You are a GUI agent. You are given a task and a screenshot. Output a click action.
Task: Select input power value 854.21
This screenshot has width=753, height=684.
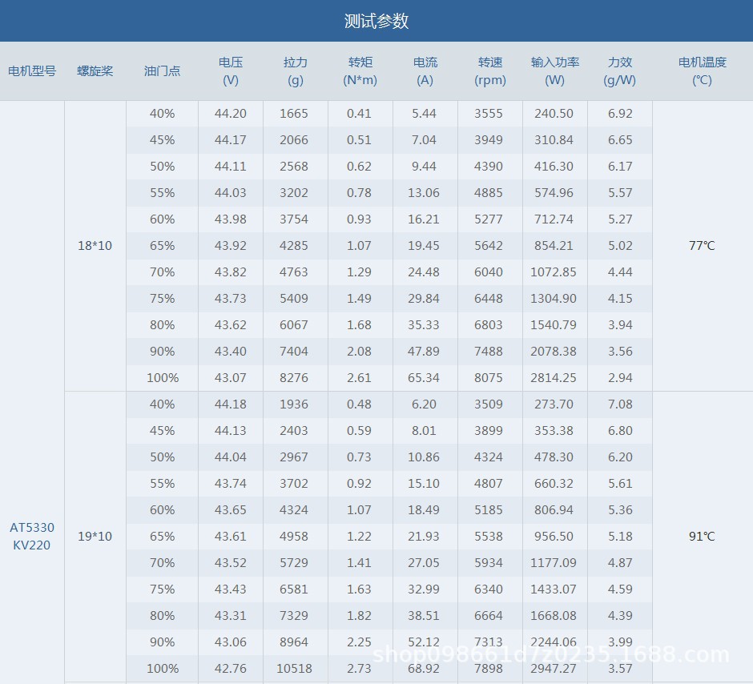(x=554, y=246)
